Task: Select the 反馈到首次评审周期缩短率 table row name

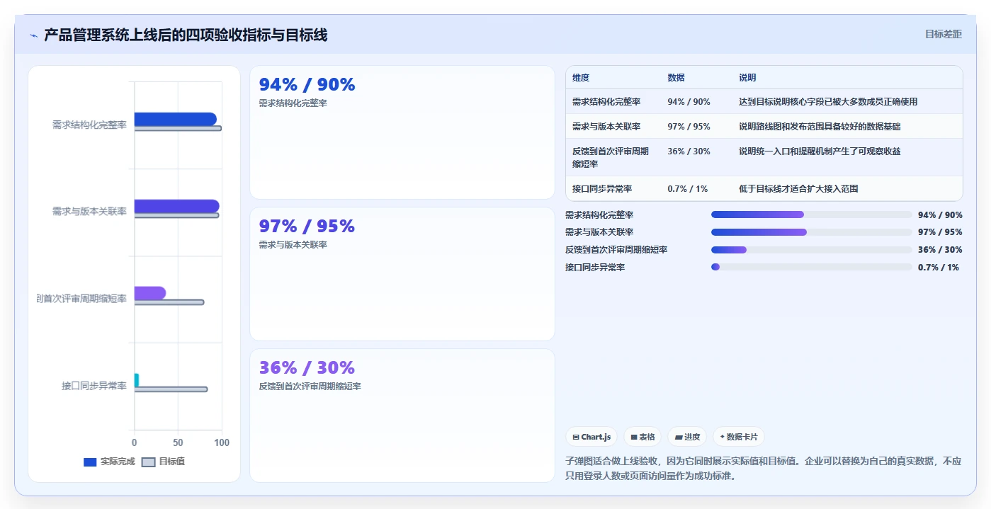Action: [611, 158]
